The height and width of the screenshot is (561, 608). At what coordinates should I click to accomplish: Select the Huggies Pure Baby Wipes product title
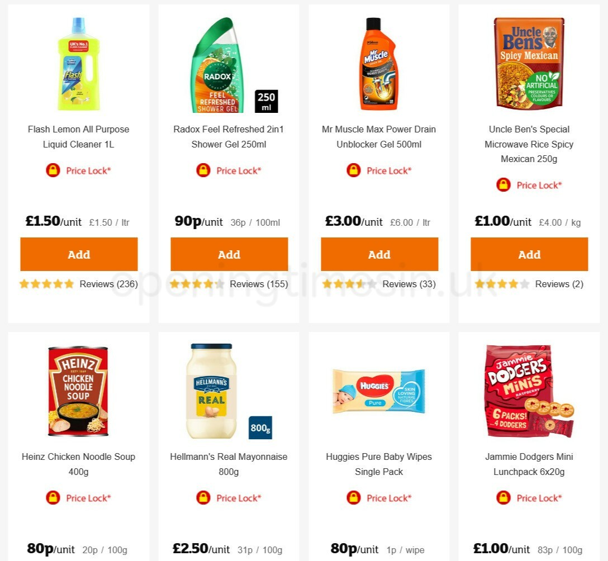click(x=379, y=464)
